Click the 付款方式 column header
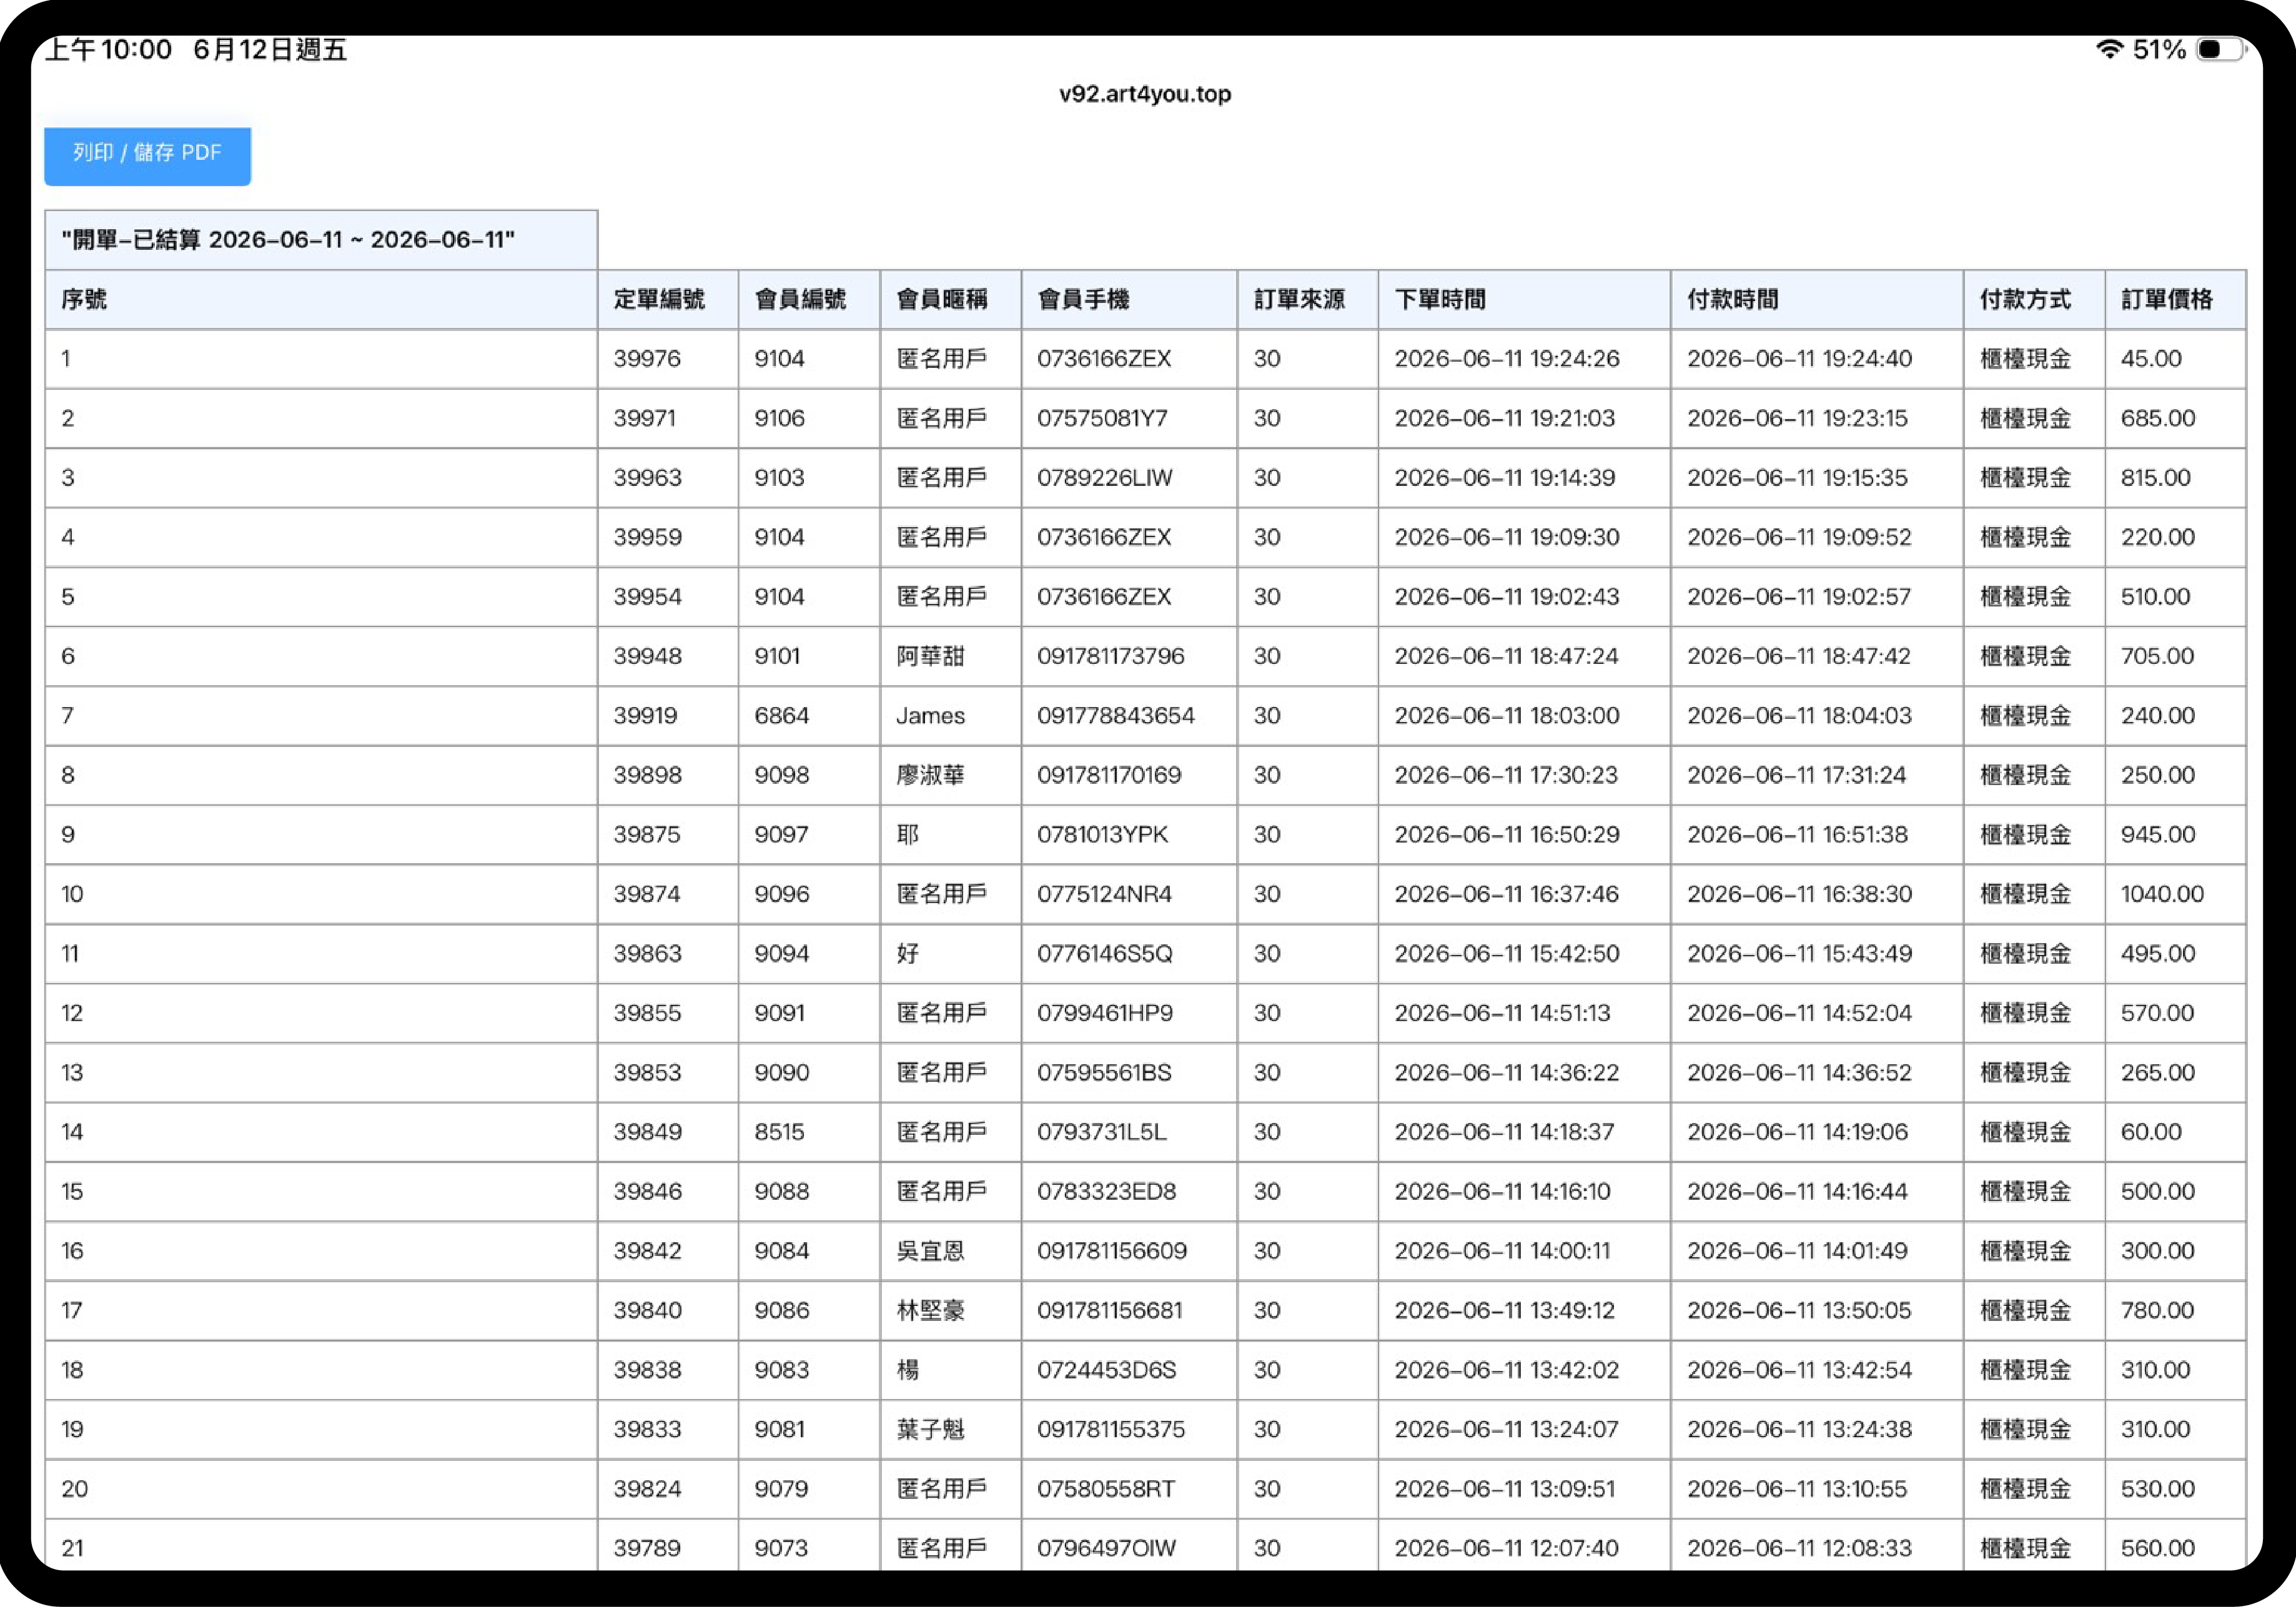2296x1607 pixels. (x=2034, y=299)
